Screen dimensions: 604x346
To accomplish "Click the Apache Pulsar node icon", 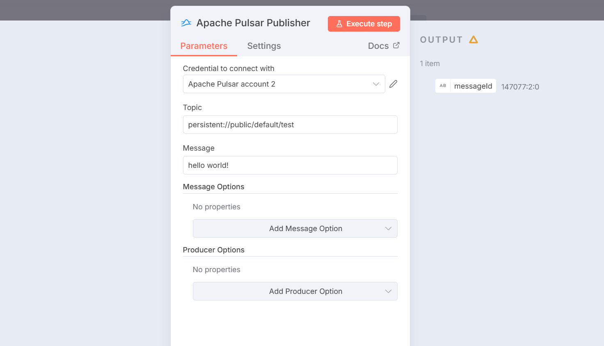I will click(186, 23).
